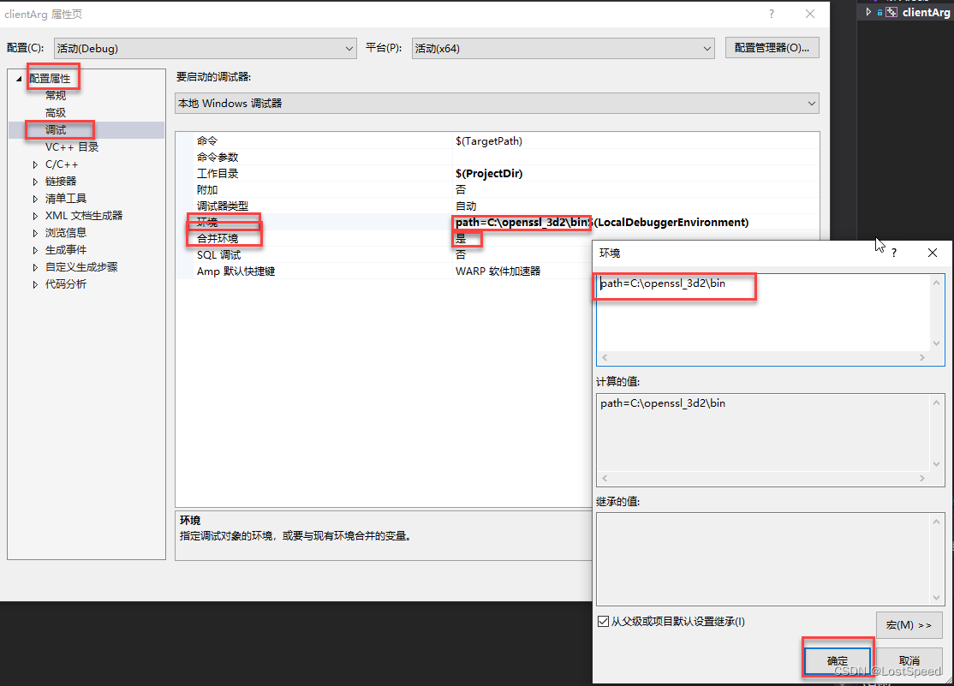Close the clientArg 属性页 window

pos(810,14)
